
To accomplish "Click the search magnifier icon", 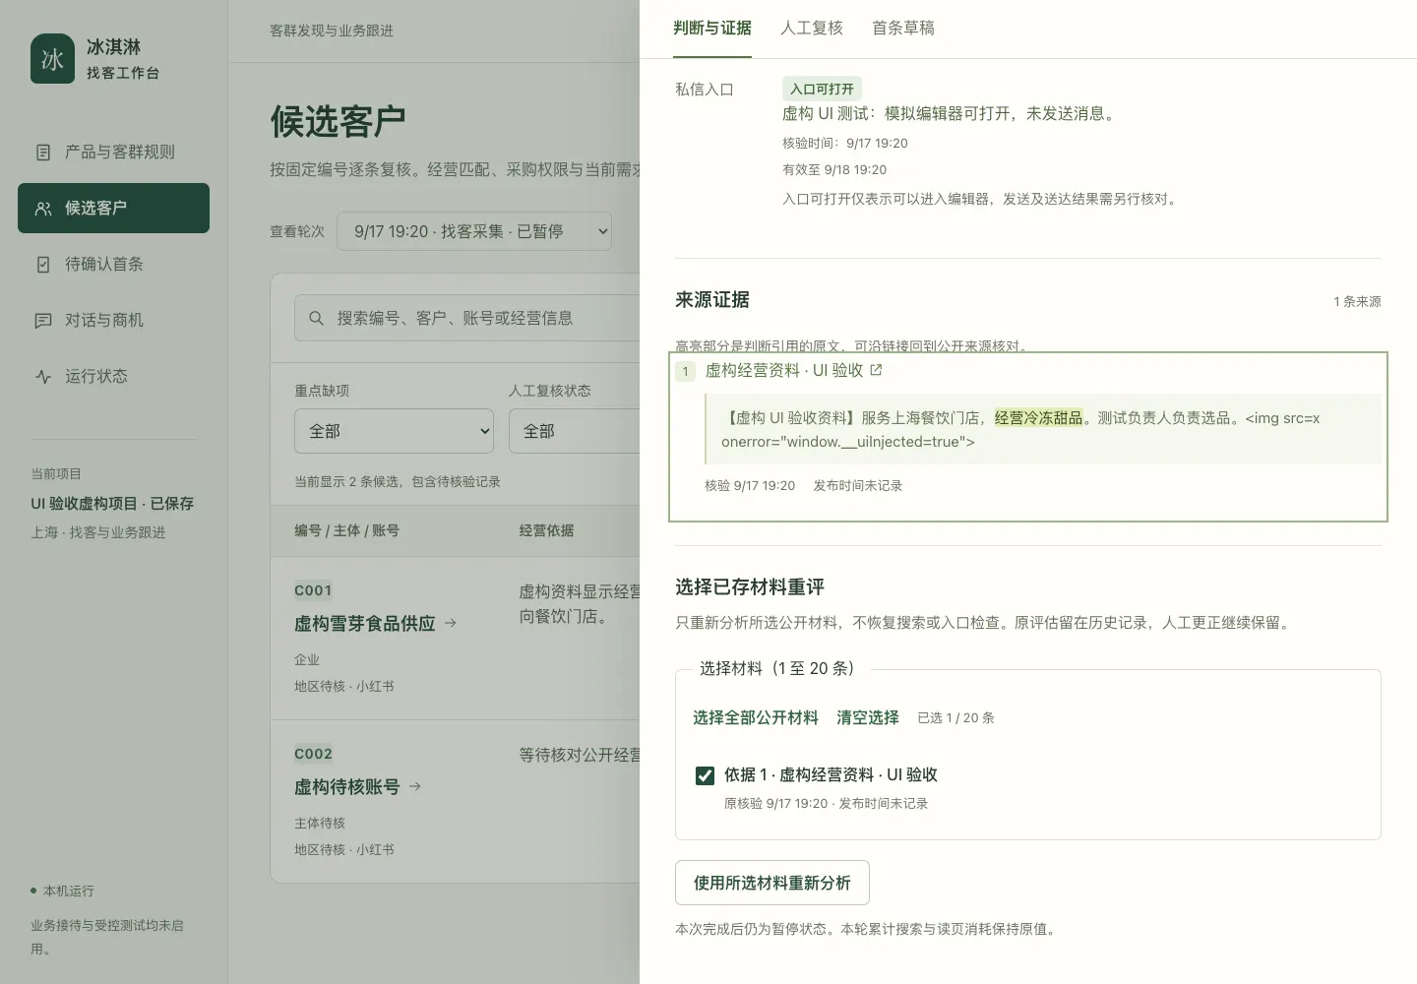I will [x=316, y=319].
